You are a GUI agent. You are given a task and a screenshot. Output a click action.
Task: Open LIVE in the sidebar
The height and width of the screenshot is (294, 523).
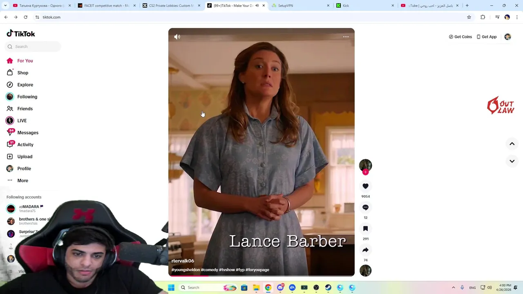16,121
